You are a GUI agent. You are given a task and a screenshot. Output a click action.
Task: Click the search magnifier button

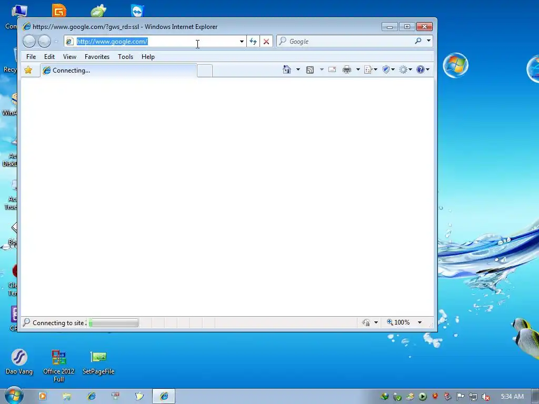tap(418, 41)
